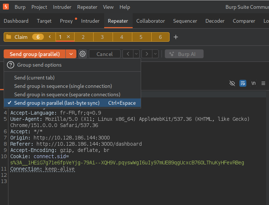Close Repeater tab 1
The height and width of the screenshot is (205, 269).
click(x=68, y=37)
